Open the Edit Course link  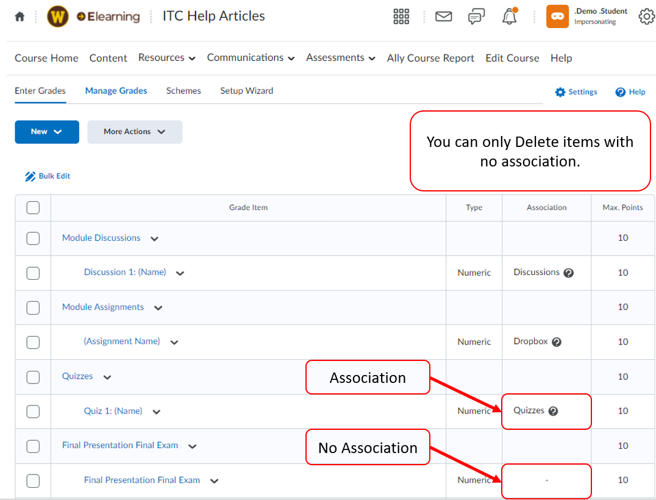tap(512, 58)
